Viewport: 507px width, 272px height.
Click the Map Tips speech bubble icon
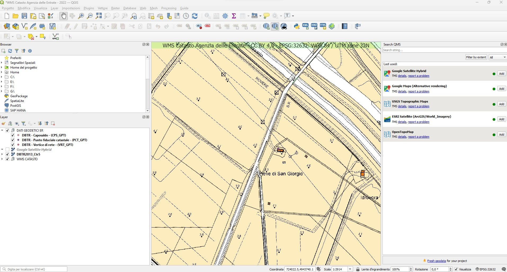266,16
